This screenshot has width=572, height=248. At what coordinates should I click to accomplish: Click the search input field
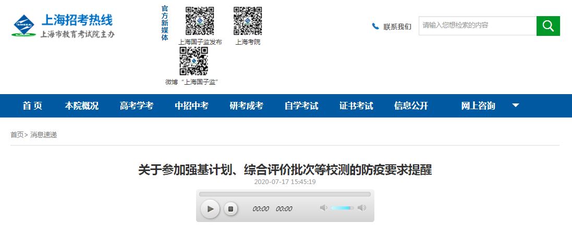pyautogui.click(x=477, y=25)
